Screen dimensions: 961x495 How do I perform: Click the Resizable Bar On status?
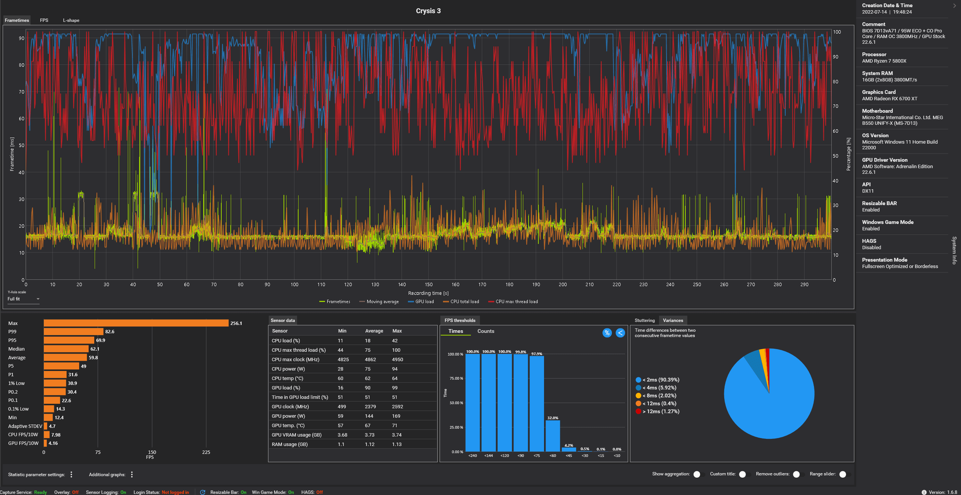click(228, 492)
